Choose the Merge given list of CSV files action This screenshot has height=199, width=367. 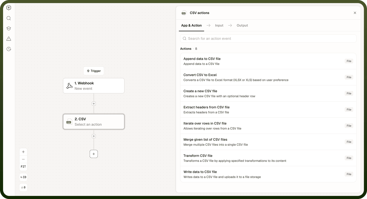pyautogui.click(x=268, y=142)
